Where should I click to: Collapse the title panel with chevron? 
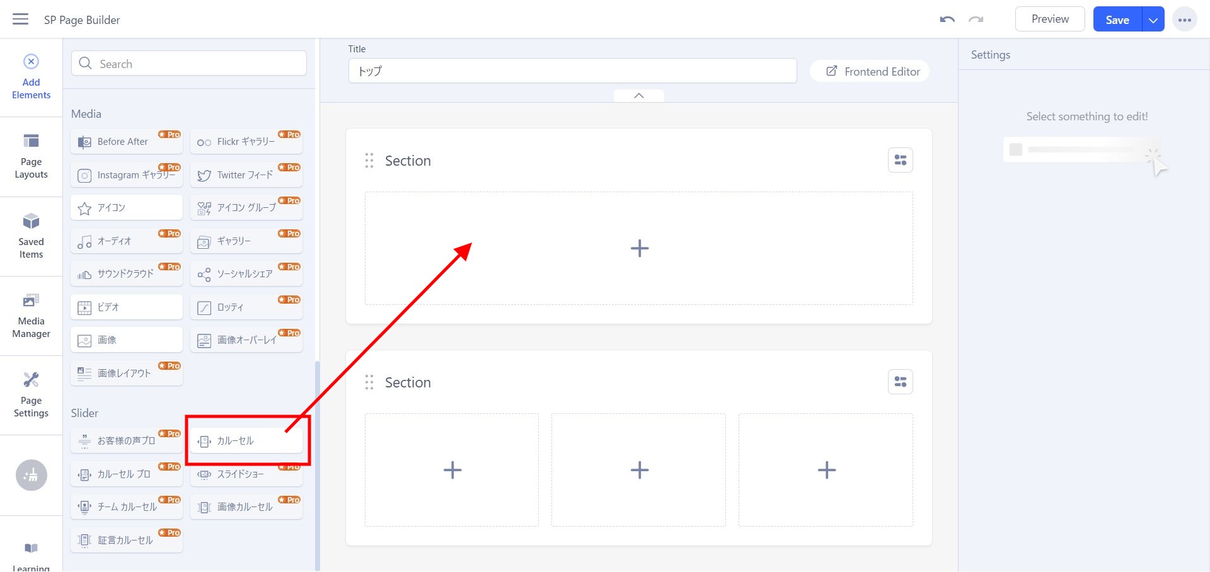click(x=638, y=96)
